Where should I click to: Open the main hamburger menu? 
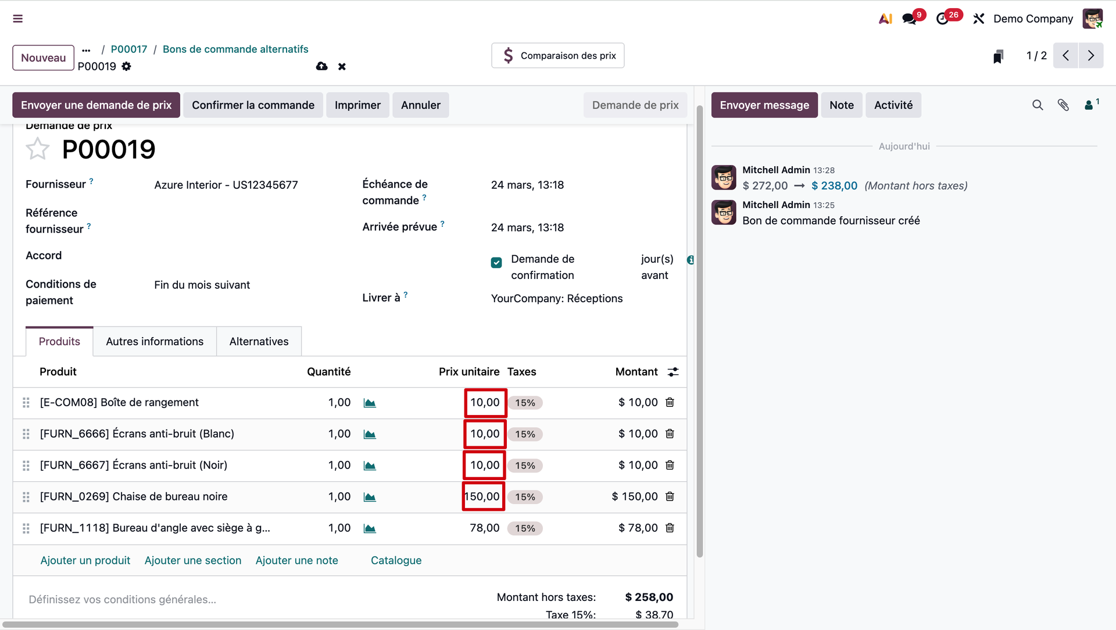[x=18, y=19]
